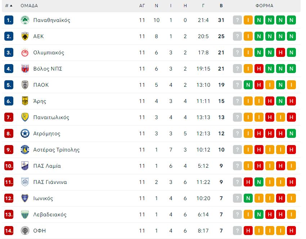Select the OFI circular black crest

tap(25, 231)
